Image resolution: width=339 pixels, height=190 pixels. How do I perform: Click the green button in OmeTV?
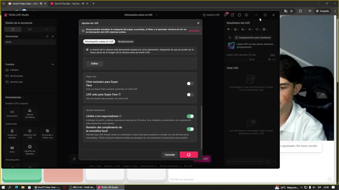22,175
